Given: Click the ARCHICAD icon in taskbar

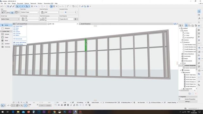Looking at the screenshot, I should (75, 112).
